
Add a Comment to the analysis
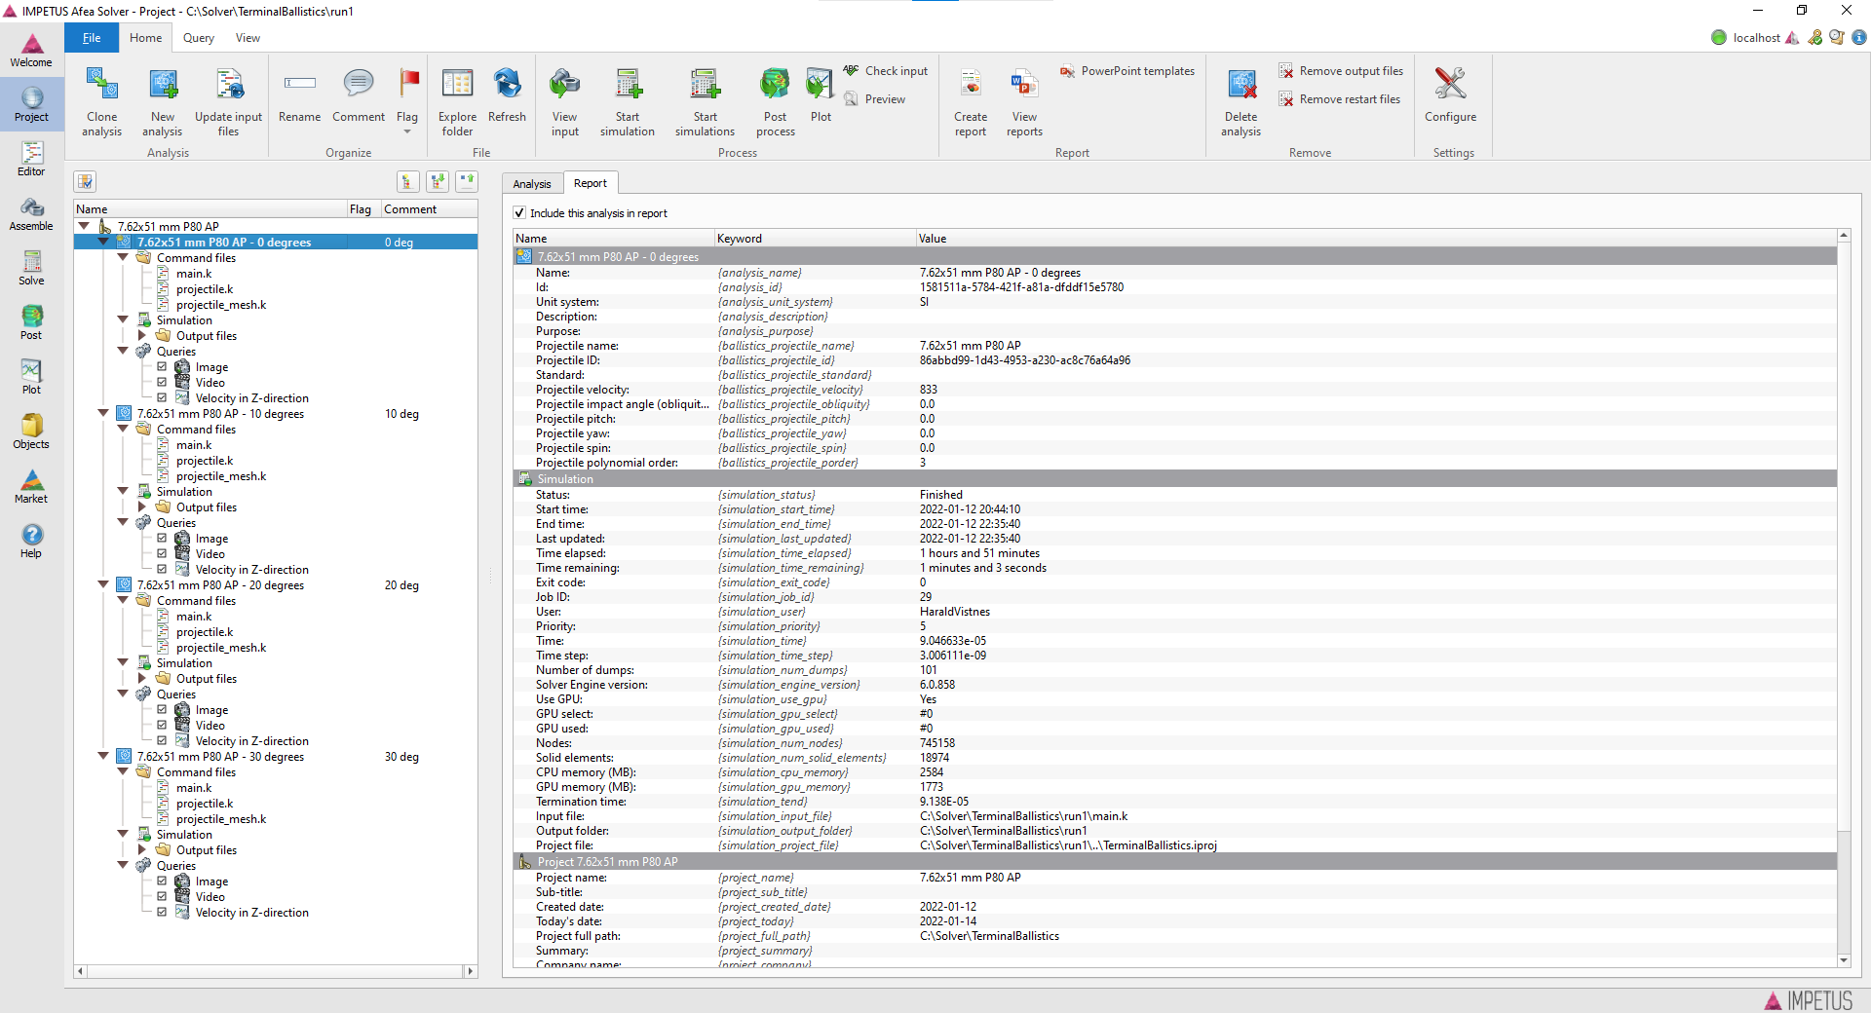pos(359,95)
